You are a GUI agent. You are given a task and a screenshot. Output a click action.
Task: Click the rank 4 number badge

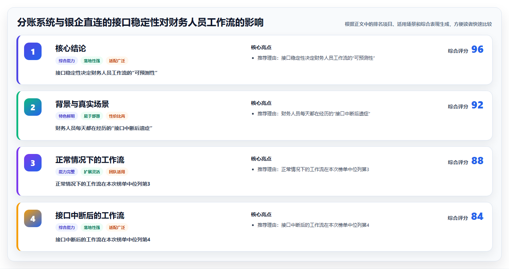point(33,218)
